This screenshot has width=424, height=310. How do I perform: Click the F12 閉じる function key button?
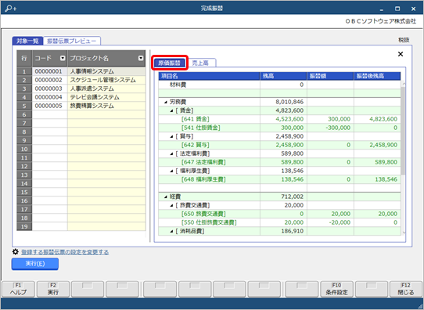pyautogui.click(x=405, y=289)
